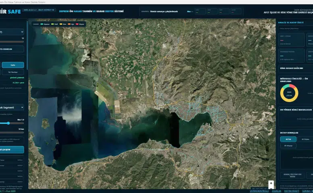This screenshot has width=313, height=193.
Task: Click the 'Henüz senaryo çalıştırılmadı' status text
Action: coord(164,11)
